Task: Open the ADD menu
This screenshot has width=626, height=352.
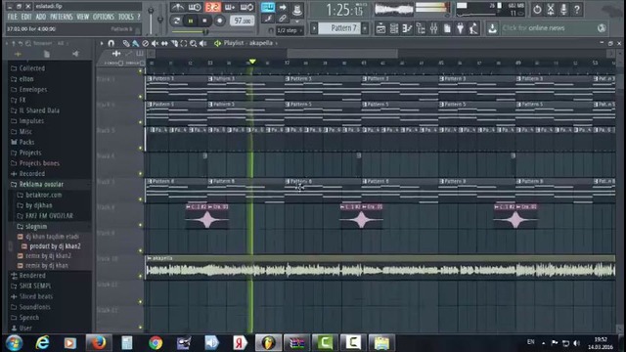Action: 41,17
